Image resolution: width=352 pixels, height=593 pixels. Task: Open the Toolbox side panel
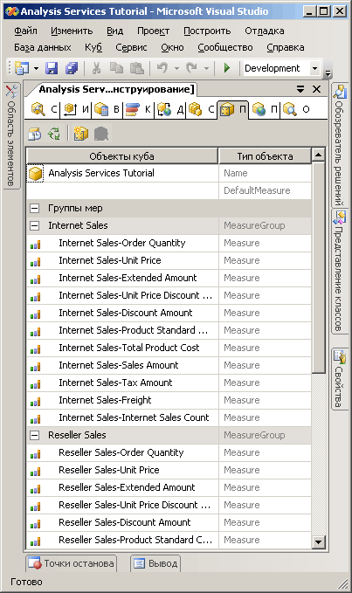click(x=11, y=134)
